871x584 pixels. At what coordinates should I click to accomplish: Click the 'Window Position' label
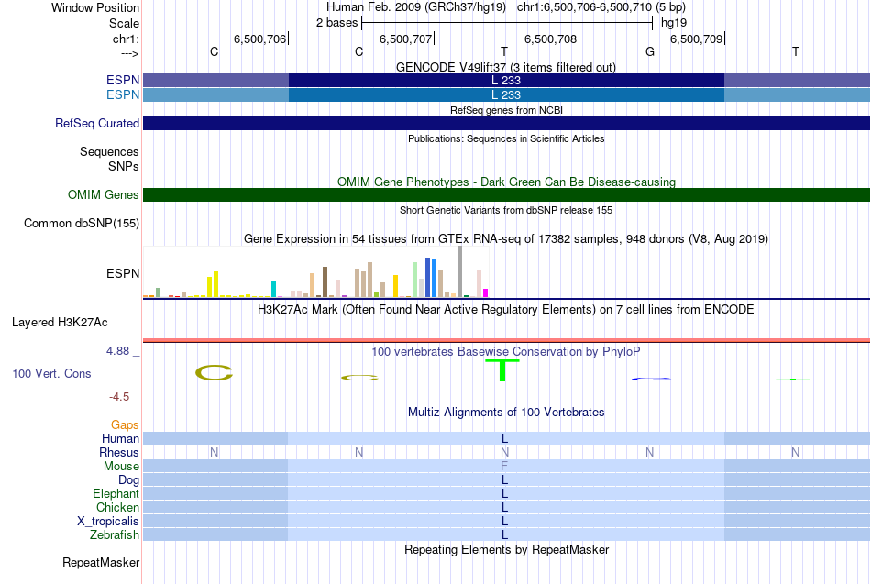95,7
